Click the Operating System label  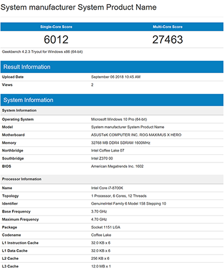coord(18,119)
